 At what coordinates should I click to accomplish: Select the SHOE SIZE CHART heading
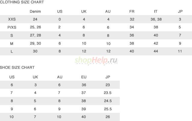pyautogui.click(x=17, y=67)
